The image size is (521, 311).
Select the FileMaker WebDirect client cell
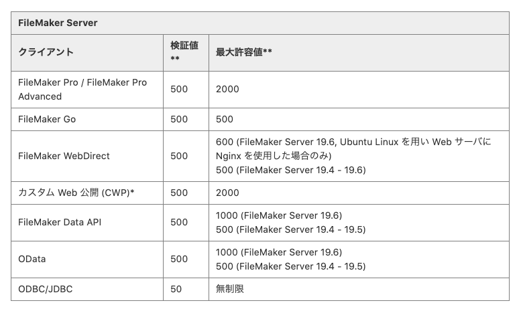64,156
